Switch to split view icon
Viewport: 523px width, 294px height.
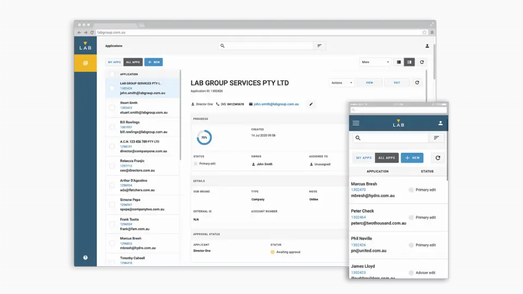point(409,62)
